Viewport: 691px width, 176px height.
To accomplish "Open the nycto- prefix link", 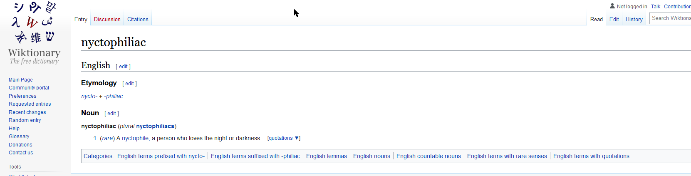I will 89,96.
